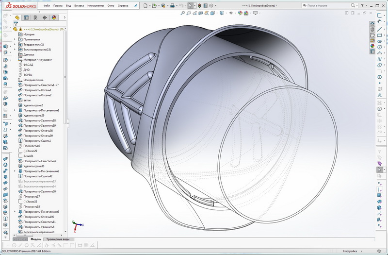Viewport: 388px width, 255px height.
Task: Click the Print icon
Action: tap(173, 5)
